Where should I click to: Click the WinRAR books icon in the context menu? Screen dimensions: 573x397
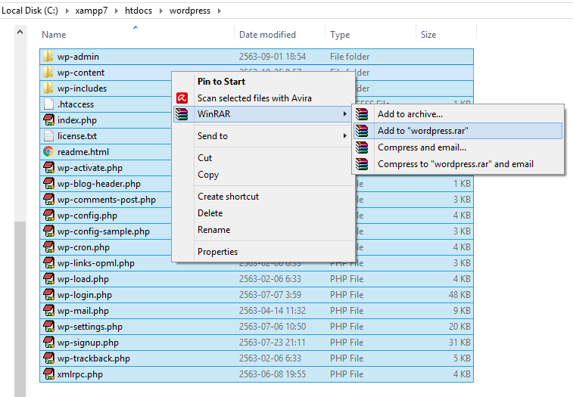coord(182,114)
